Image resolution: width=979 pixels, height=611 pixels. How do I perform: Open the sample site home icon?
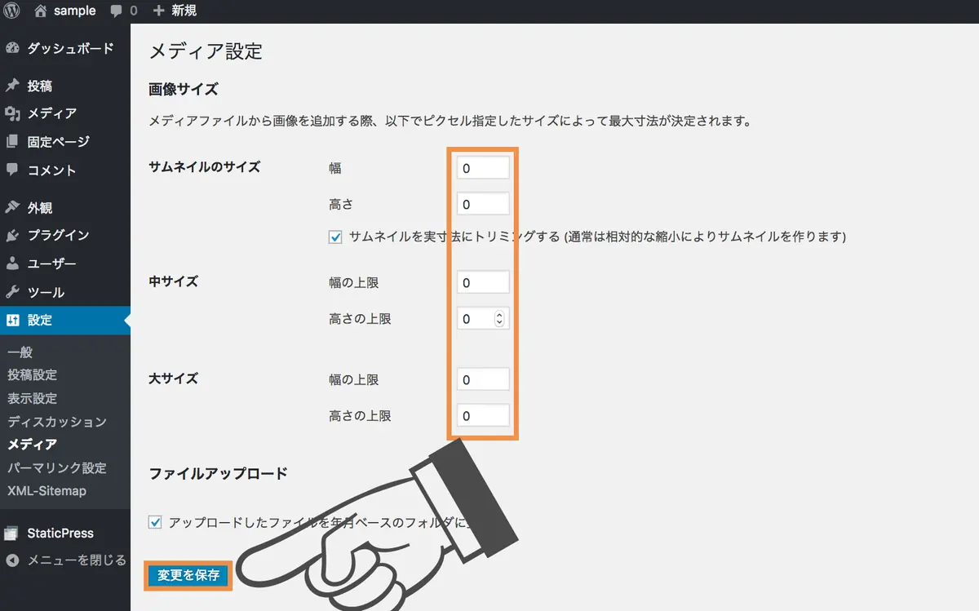pos(41,11)
